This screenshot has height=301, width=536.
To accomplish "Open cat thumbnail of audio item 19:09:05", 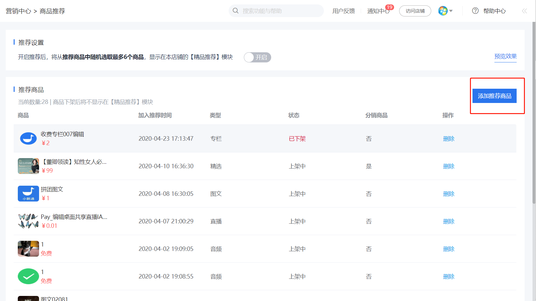I will (28, 249).
